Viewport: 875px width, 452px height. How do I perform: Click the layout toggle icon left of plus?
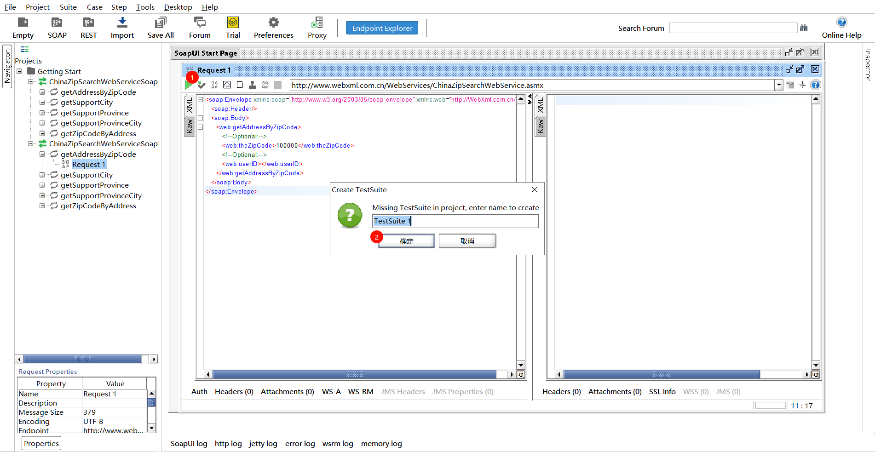(790, 85)
